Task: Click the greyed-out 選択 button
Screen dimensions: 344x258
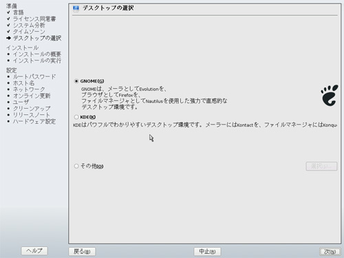Action: click(321, 166)
